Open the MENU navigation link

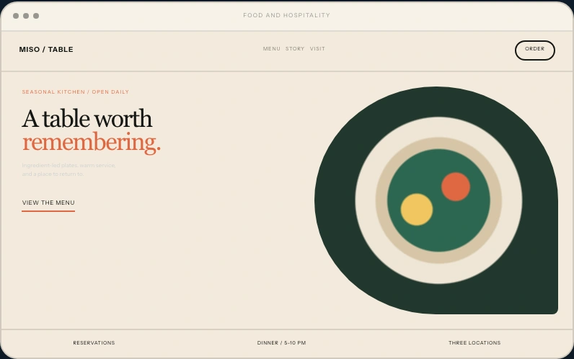(x=272, y=49)
